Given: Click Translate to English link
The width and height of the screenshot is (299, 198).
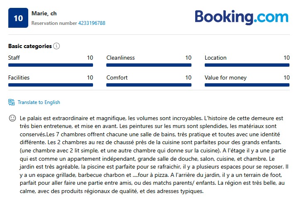Looking at the screenshot, I should coord(39,102).
